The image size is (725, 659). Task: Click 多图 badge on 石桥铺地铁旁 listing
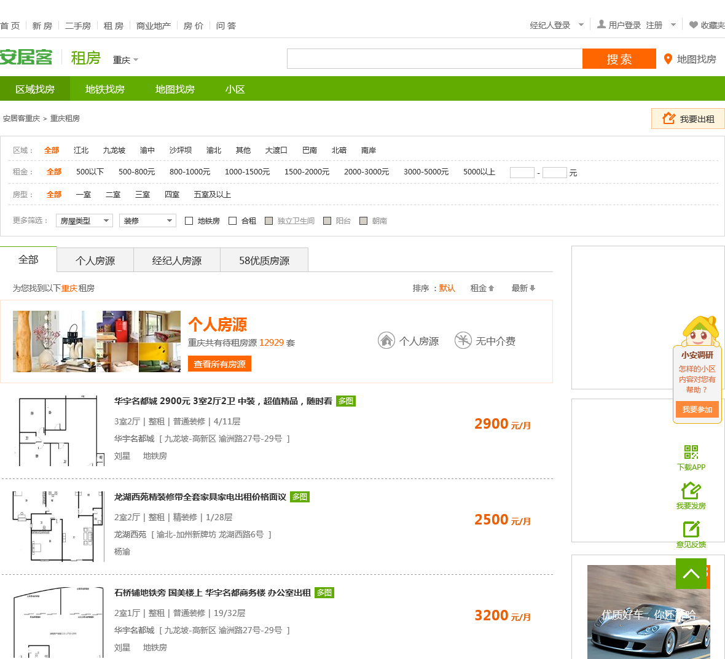click(324, 593)
